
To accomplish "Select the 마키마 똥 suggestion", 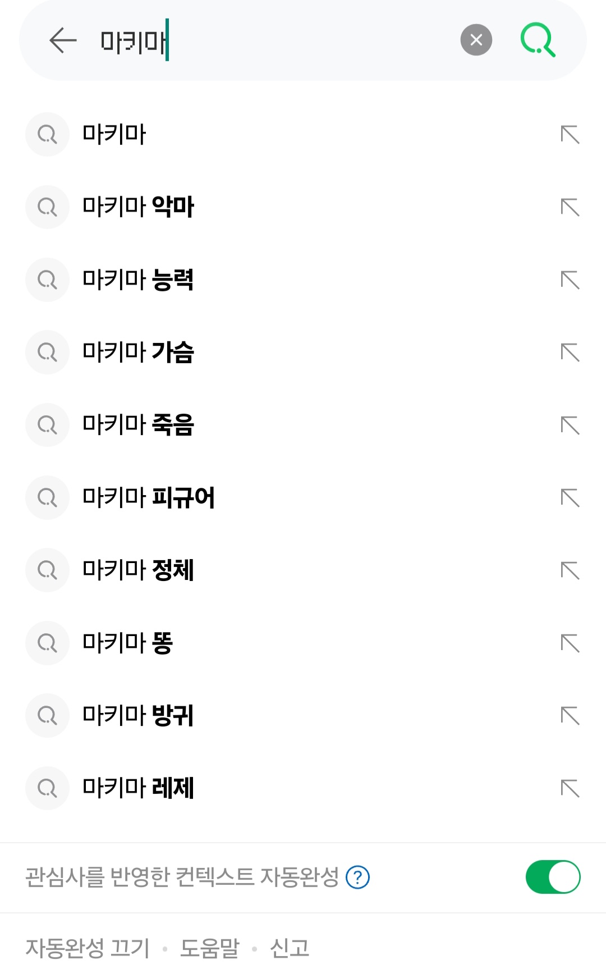I will [127, 643].
